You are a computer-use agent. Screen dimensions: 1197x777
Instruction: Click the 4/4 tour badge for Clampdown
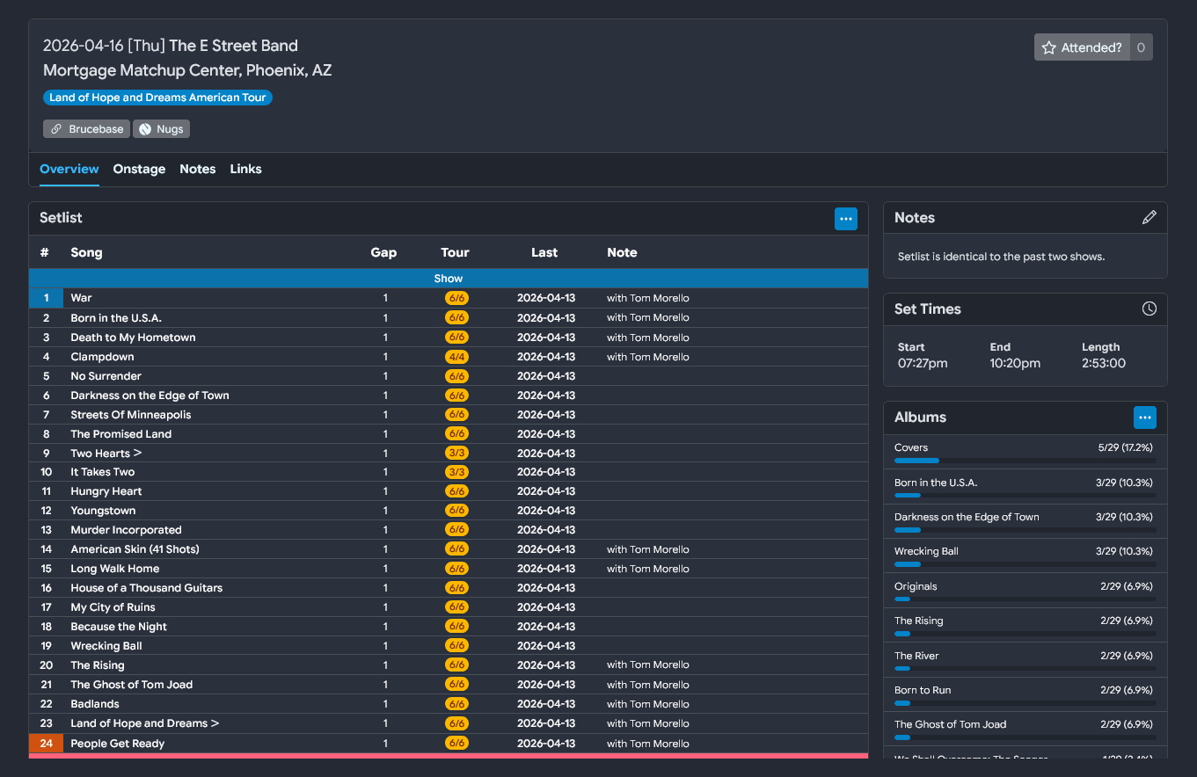[456, 357]
